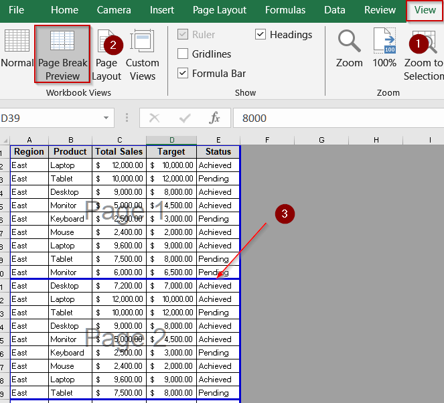Screen dimensions: 444x403
Task: Click the Name Box showing D39
Action: (51, 118)
